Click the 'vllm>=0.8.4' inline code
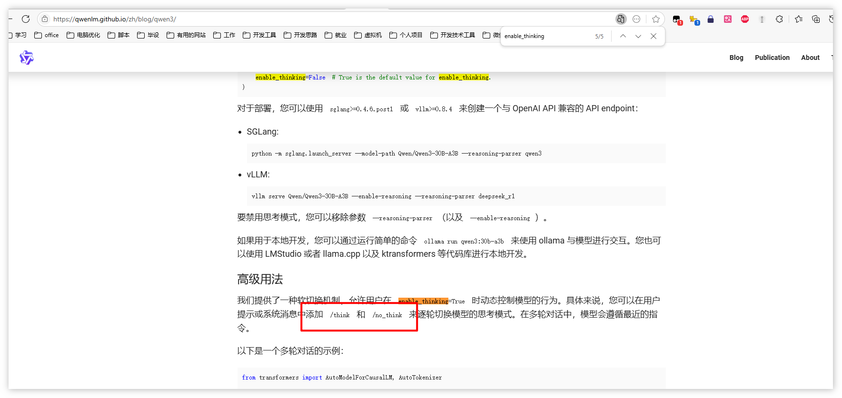This screenshot has width=842, height=398. (434, 109)
